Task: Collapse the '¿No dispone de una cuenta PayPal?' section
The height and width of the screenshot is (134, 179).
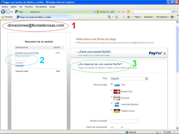Action: [76, 64]
